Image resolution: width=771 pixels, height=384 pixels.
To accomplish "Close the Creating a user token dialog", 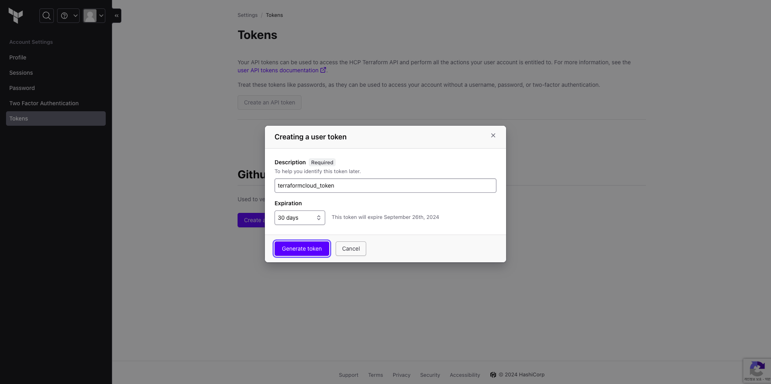I will [x=493, y=136].
